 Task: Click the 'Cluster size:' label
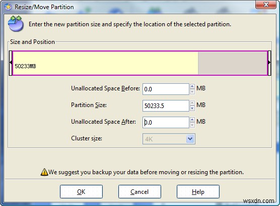87,138
